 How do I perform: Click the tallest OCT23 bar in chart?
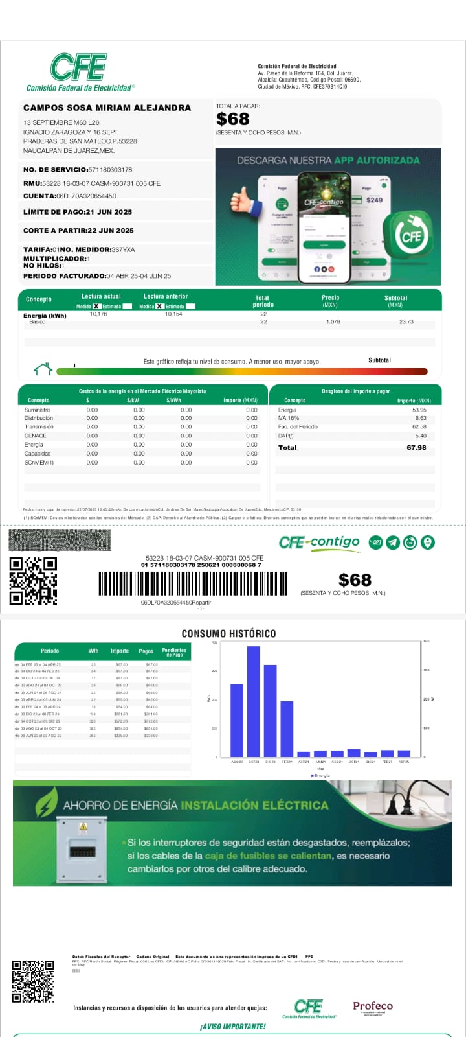coord(253,701)
